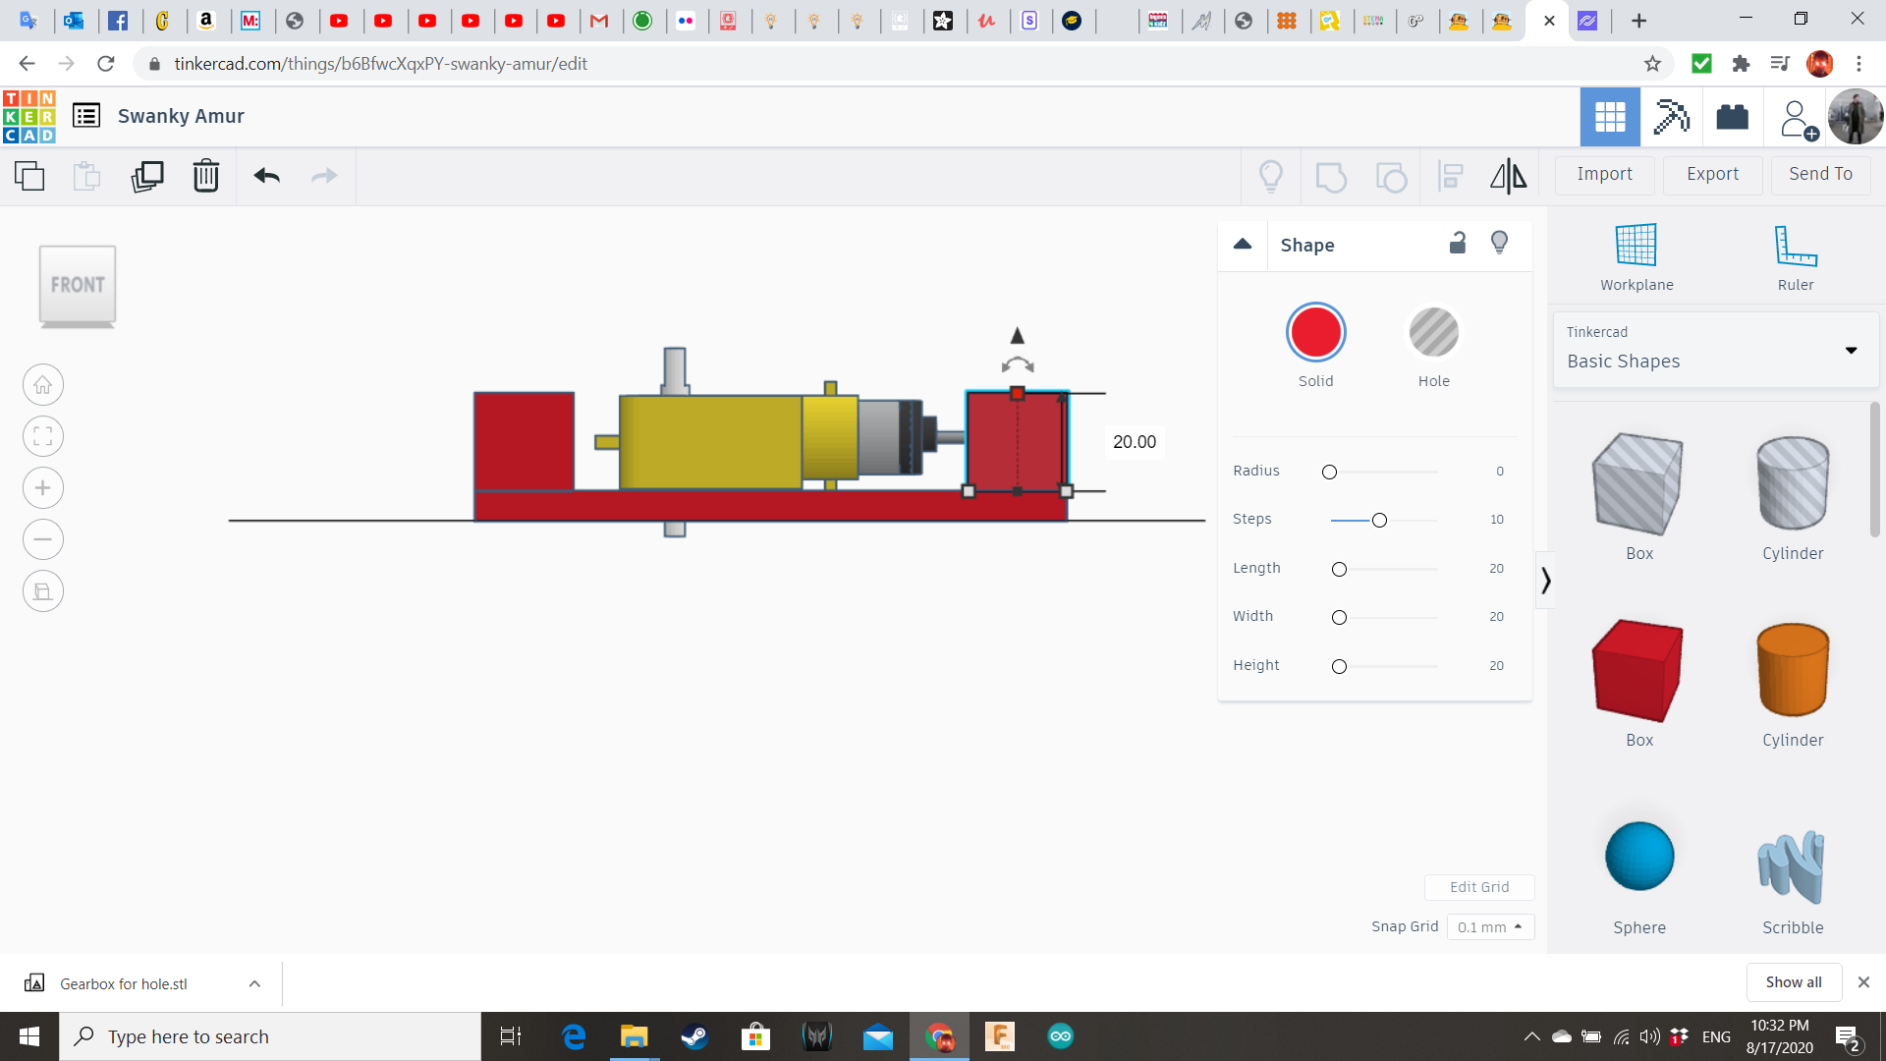
Task: Collapse the Shape panel arrow
Action: click(x=1243, y=244)
